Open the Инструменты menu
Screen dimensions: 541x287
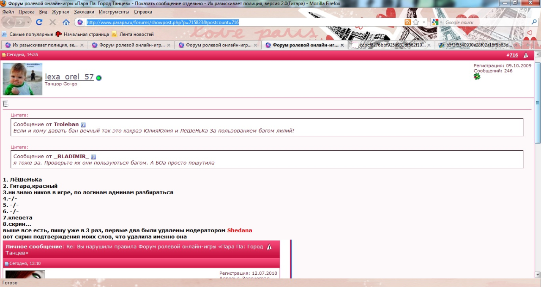pos(114,12)
